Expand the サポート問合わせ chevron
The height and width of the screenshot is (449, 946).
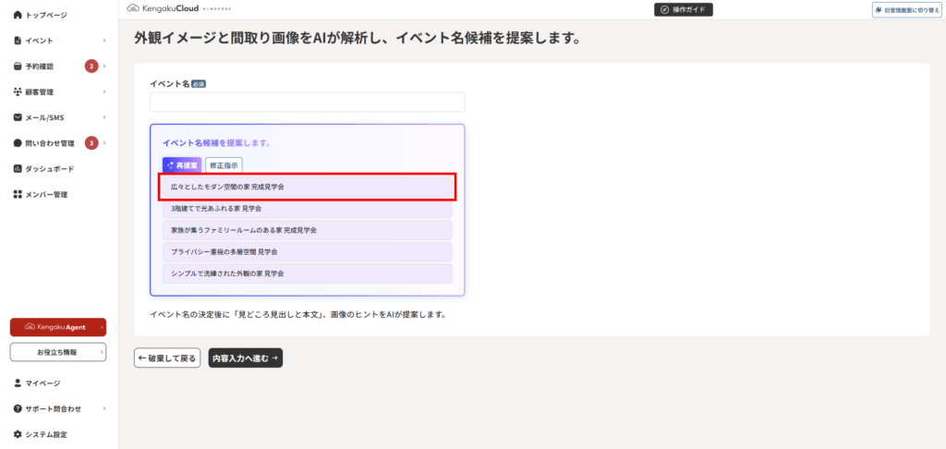click(x=104, y=408)
